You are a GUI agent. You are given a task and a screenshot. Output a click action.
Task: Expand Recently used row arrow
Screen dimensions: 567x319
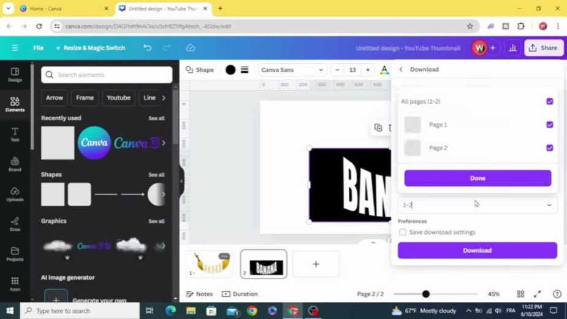pyautogui.click(x=164, y=143)
